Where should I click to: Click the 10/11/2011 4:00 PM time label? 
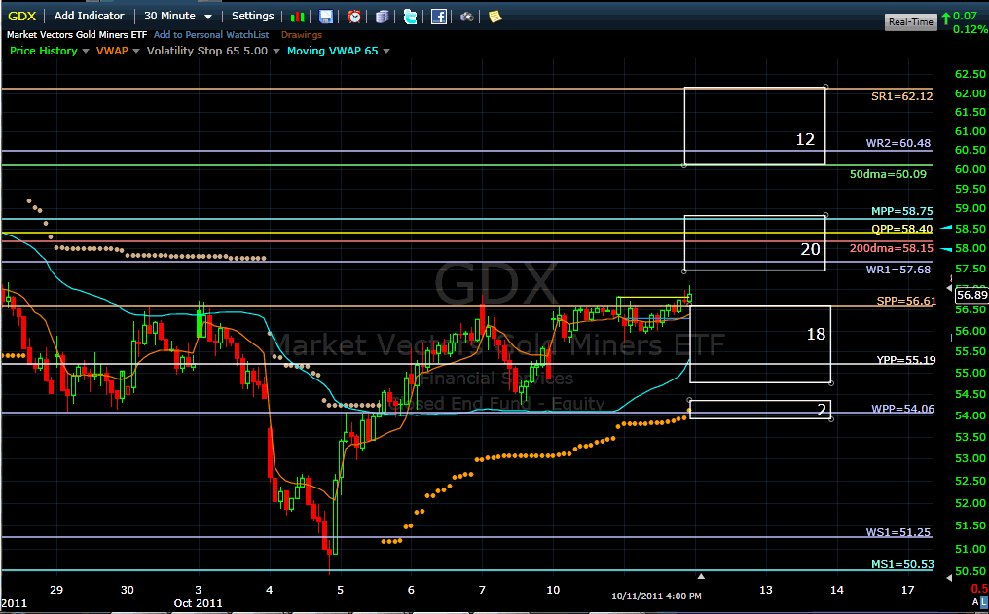tap(656, 596)
